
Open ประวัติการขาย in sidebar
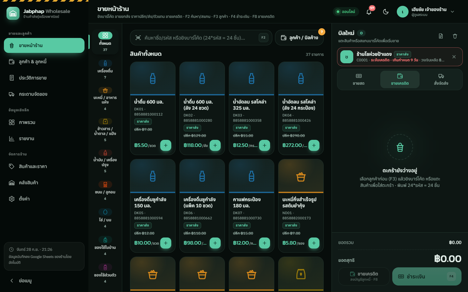pyautogui.click(x=44, y=78)
